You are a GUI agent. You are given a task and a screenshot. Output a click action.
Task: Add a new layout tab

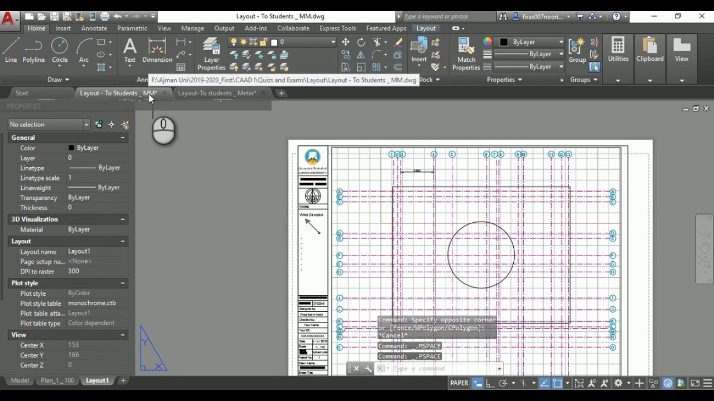pyautogui.click(x=123, y=381)
